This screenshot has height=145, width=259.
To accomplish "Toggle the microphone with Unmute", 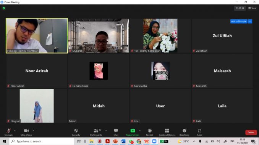I will click(8, 132).
